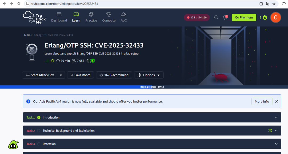Click the difficulty signal bars icon
This screenshot has width=288, height=154.
tap(46, 61)
